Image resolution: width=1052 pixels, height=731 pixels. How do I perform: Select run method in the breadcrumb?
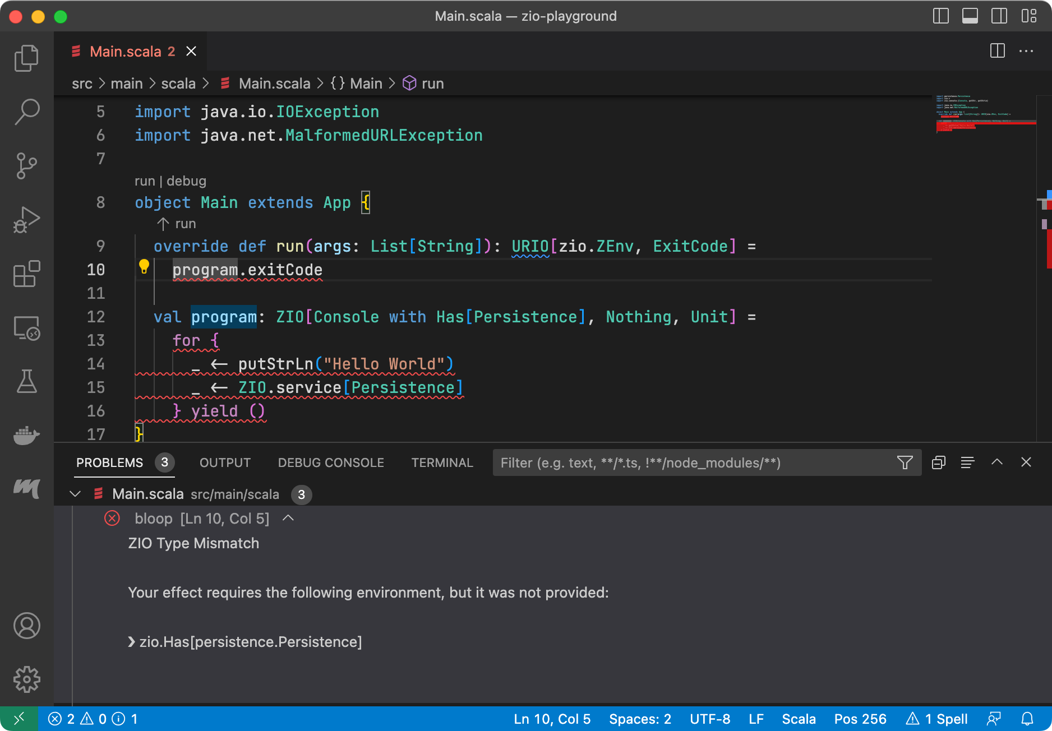coord(432,84)
